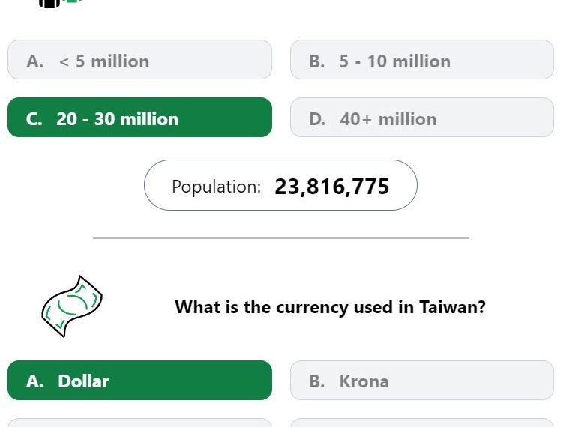Viewport: 563px width, 427px height.
Task: Select answer D. 40+ million
Action: pyautogui.click(x=422, y=118)
